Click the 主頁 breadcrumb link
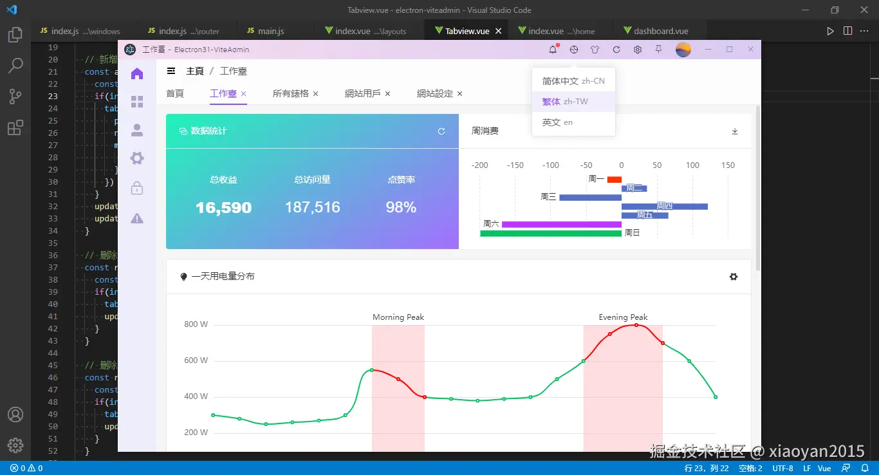Viewport: 879px width, 475px height. [x=195, y=71]
